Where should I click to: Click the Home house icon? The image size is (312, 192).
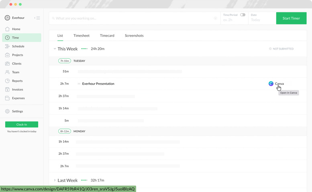[7, 29]
